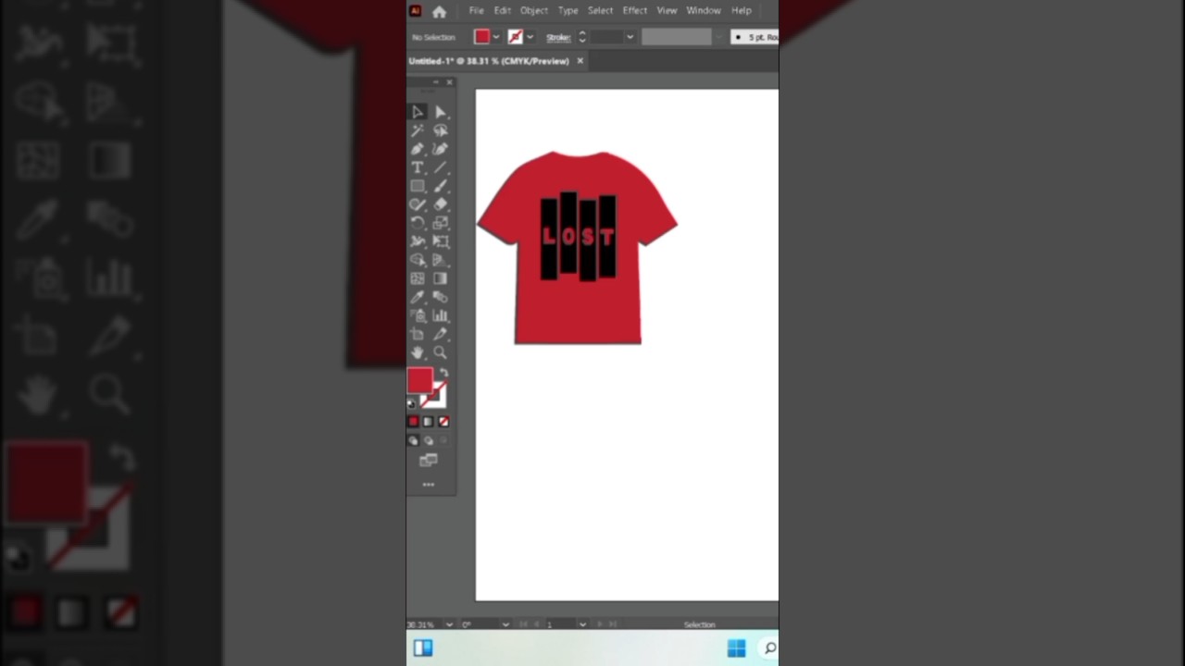Enable Draw Behind mode
The height and width of the screenshot is (666, 1185).
(x=429, y=440)
